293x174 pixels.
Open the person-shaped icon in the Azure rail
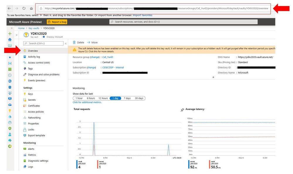pos(10,134)
